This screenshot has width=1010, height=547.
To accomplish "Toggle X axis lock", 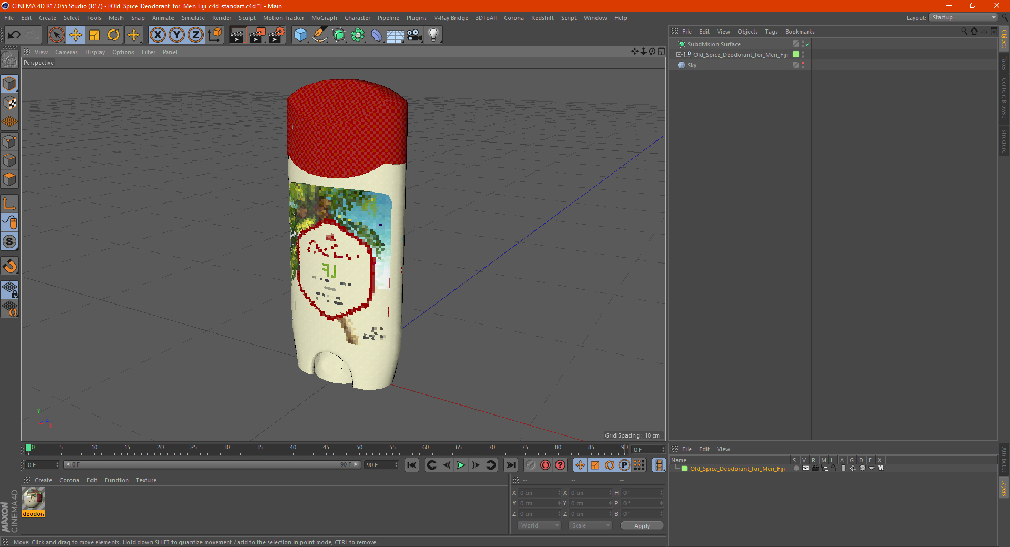I will tap(157, 35).
